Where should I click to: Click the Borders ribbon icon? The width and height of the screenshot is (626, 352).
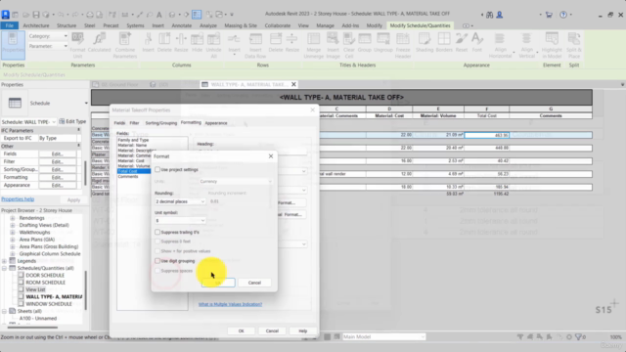tap(444, 43)
